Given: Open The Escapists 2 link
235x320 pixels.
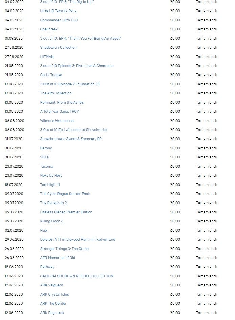Looking at the screenshot, I should point(53,203).
